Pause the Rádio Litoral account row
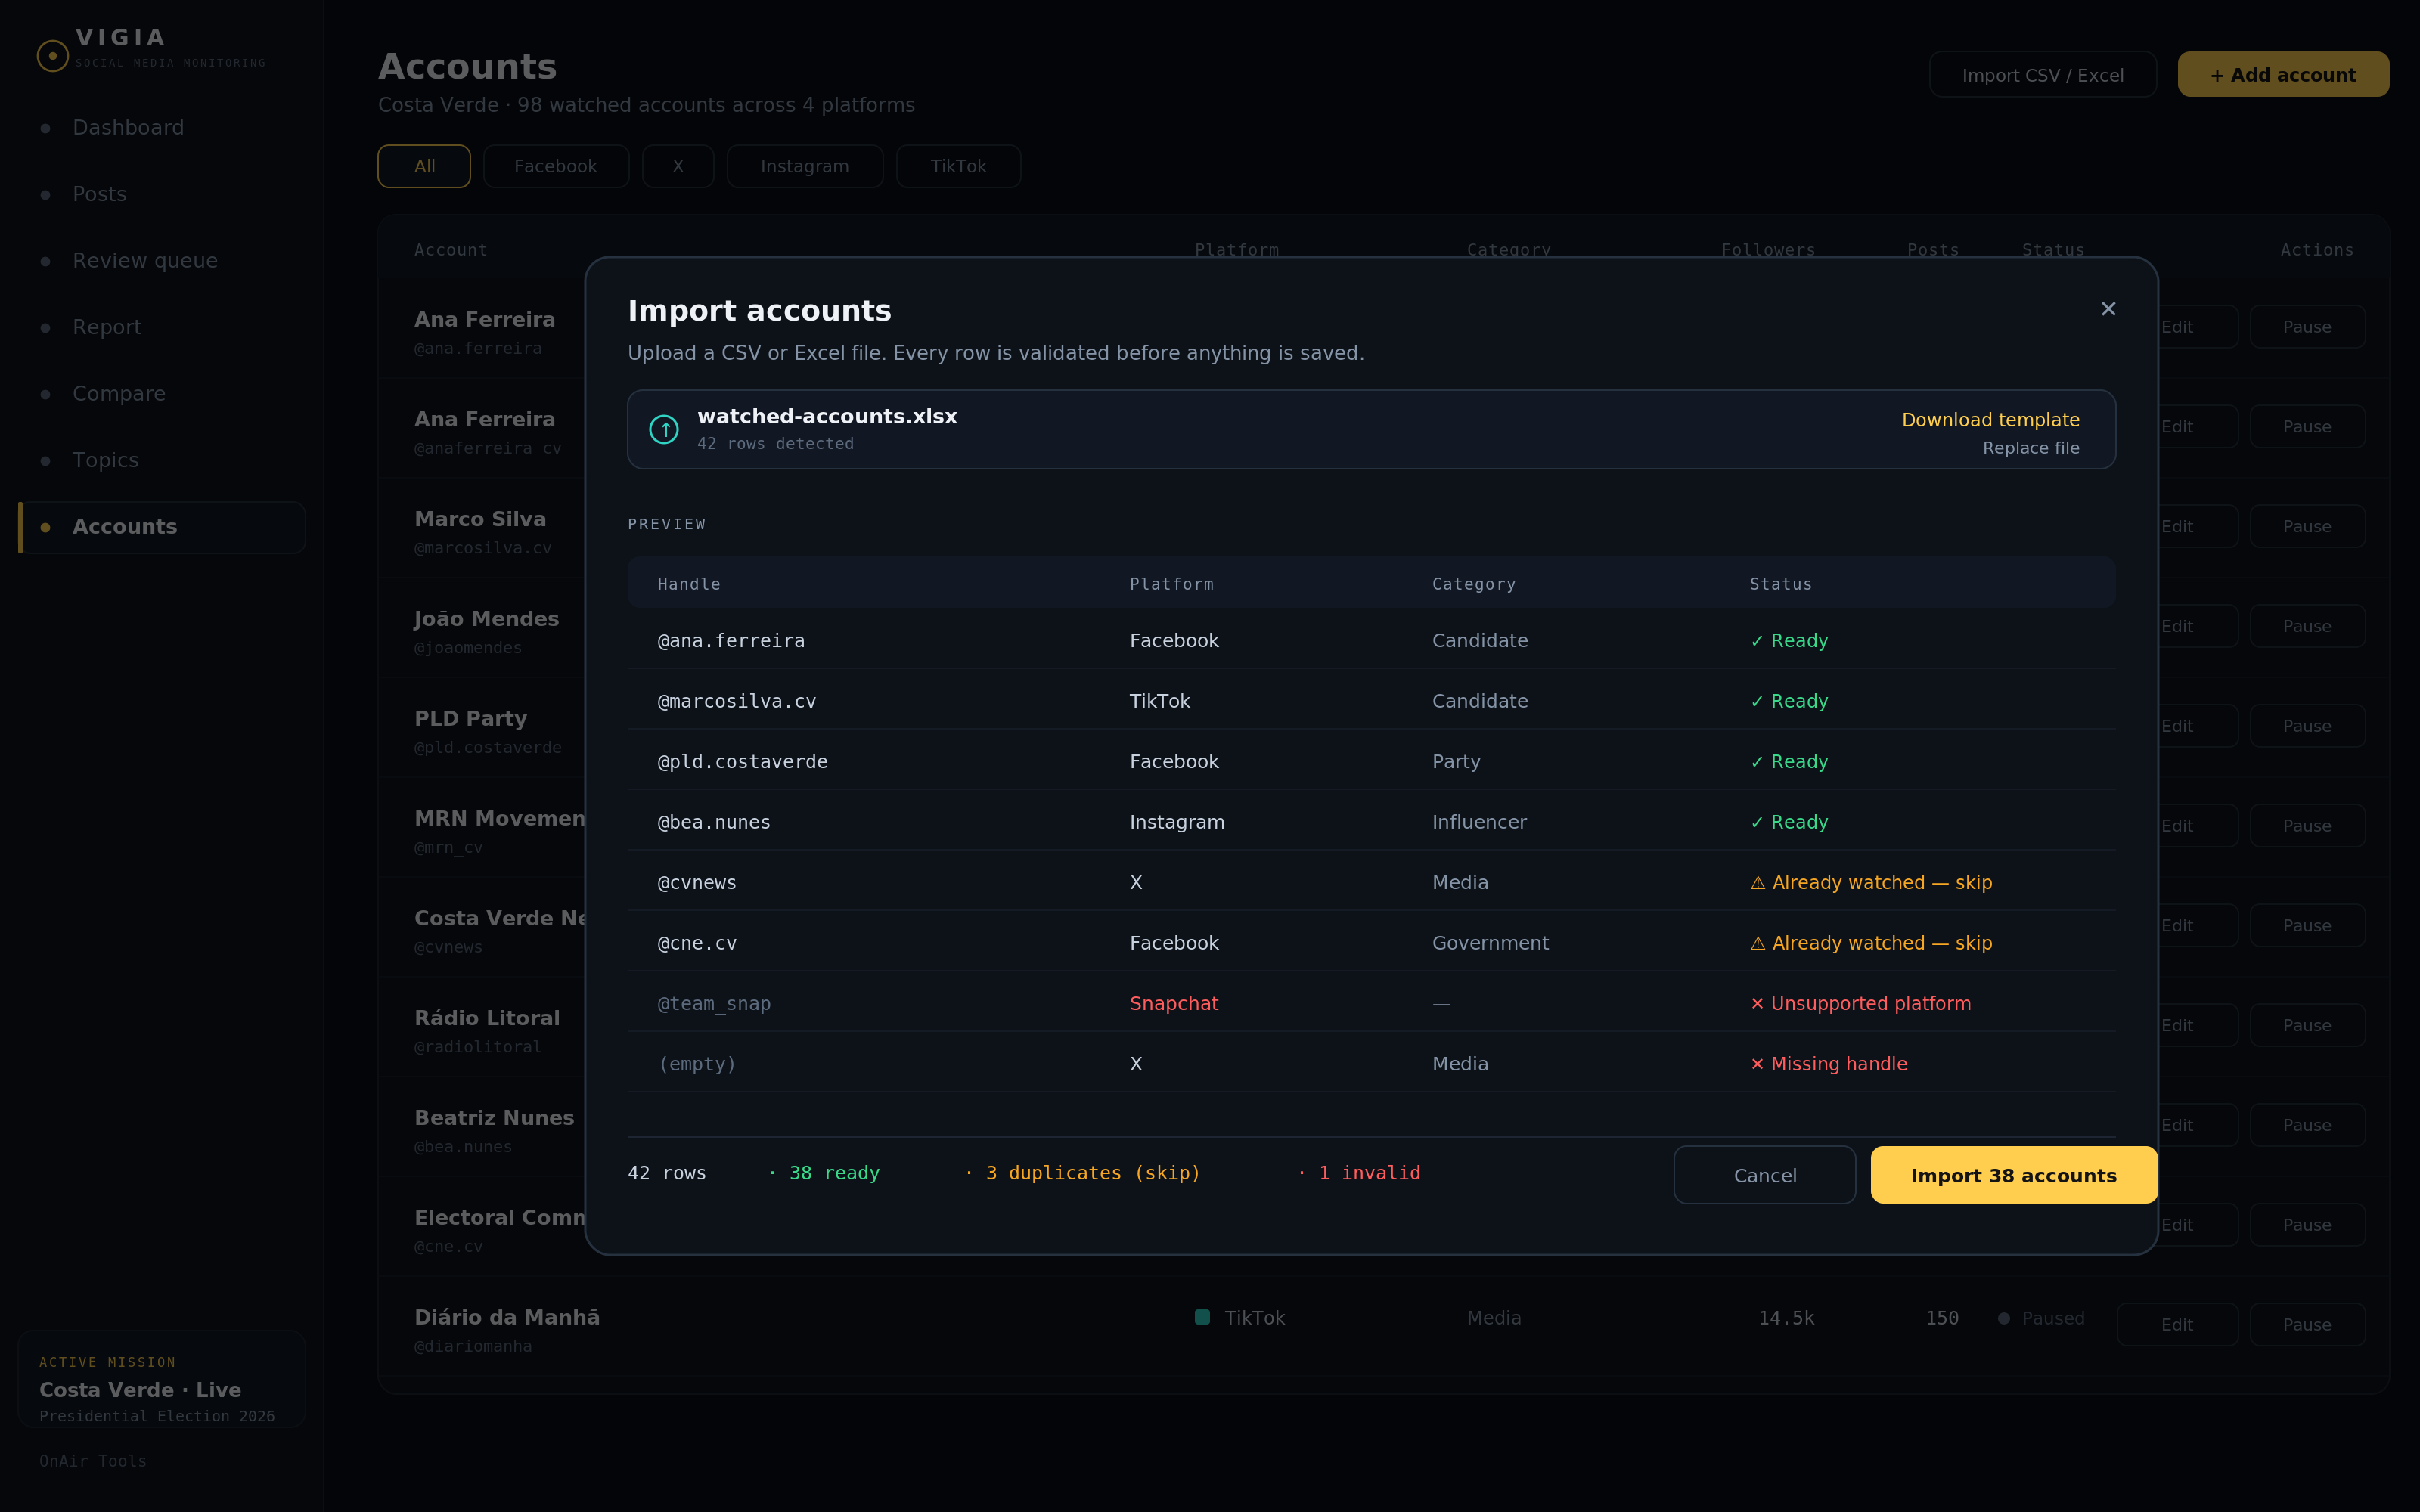The height and width of the screenshot is (1512, 2420). [x=2306, y=1025]
